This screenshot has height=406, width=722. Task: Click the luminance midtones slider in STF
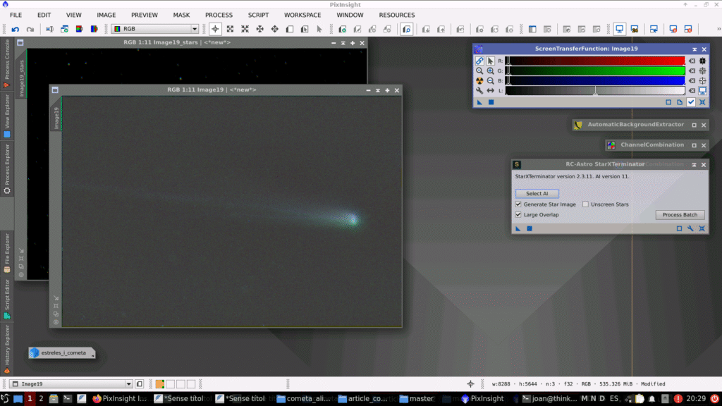595,92
